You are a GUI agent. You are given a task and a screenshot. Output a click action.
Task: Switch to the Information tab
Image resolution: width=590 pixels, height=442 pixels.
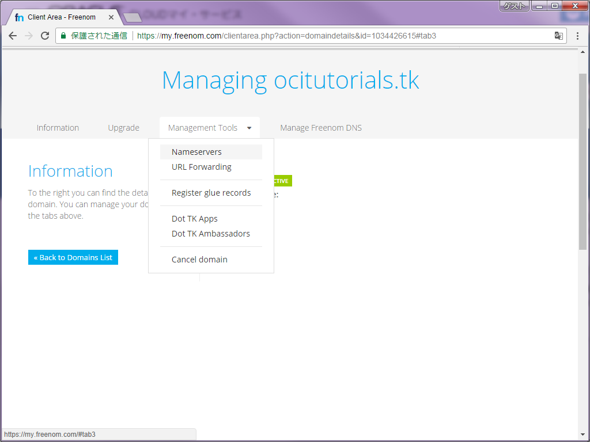tap(58, 128)
